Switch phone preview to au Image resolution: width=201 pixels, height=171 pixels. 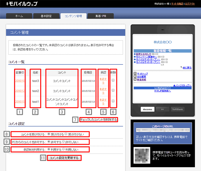162,109
